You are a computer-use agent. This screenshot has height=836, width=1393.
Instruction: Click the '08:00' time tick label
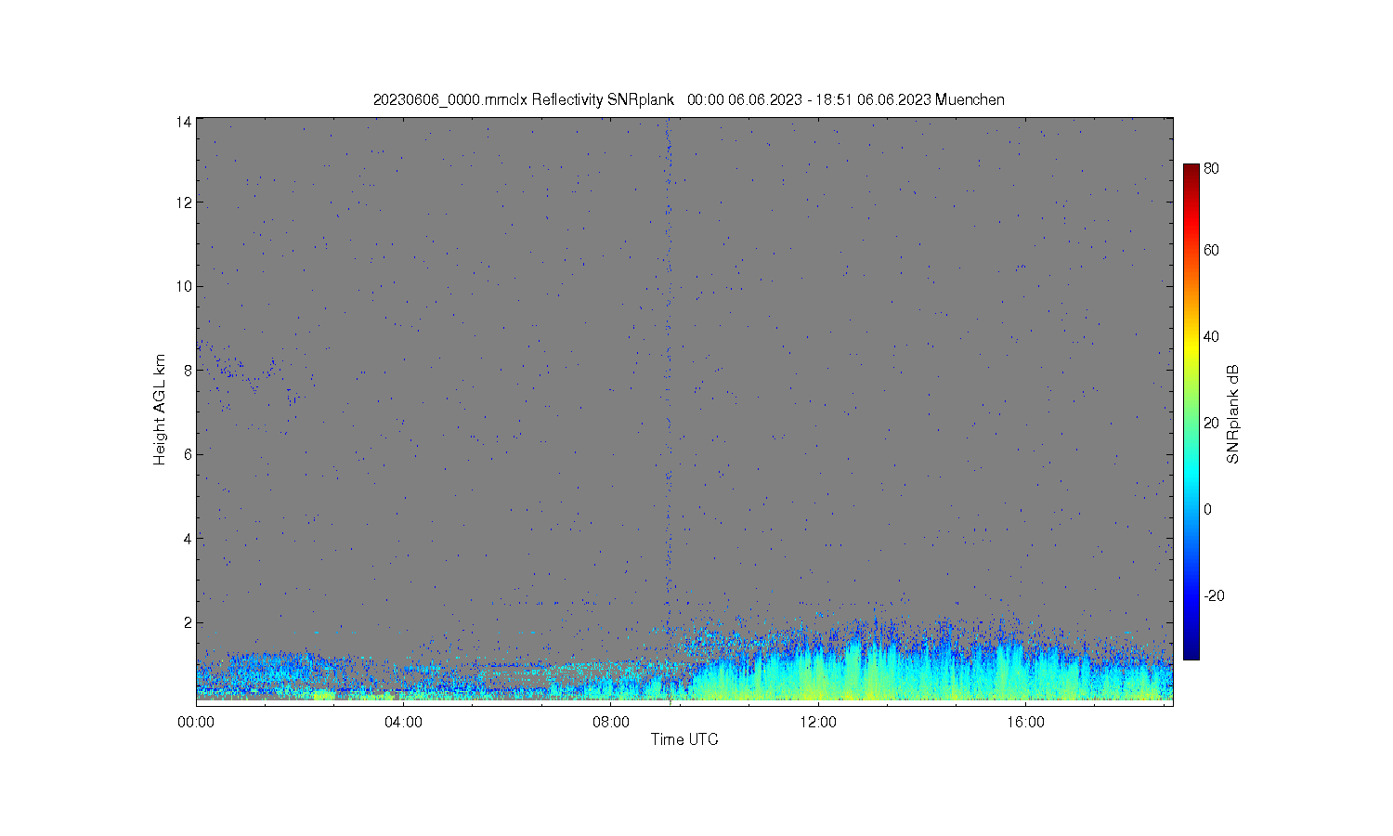coord(611,722)
